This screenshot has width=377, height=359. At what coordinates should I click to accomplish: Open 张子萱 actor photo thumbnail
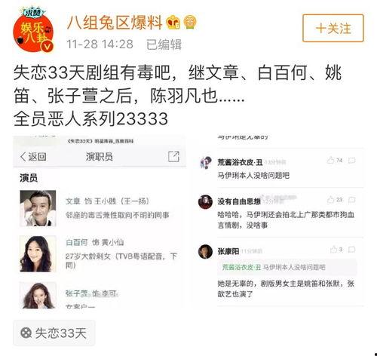point(38,295)
